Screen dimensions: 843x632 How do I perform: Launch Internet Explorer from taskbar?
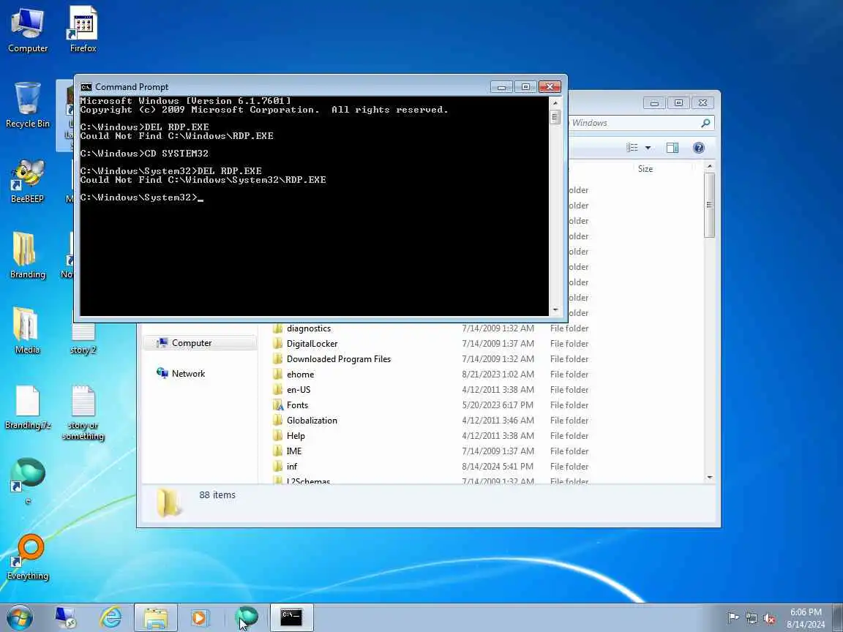(x=110, y=617)
